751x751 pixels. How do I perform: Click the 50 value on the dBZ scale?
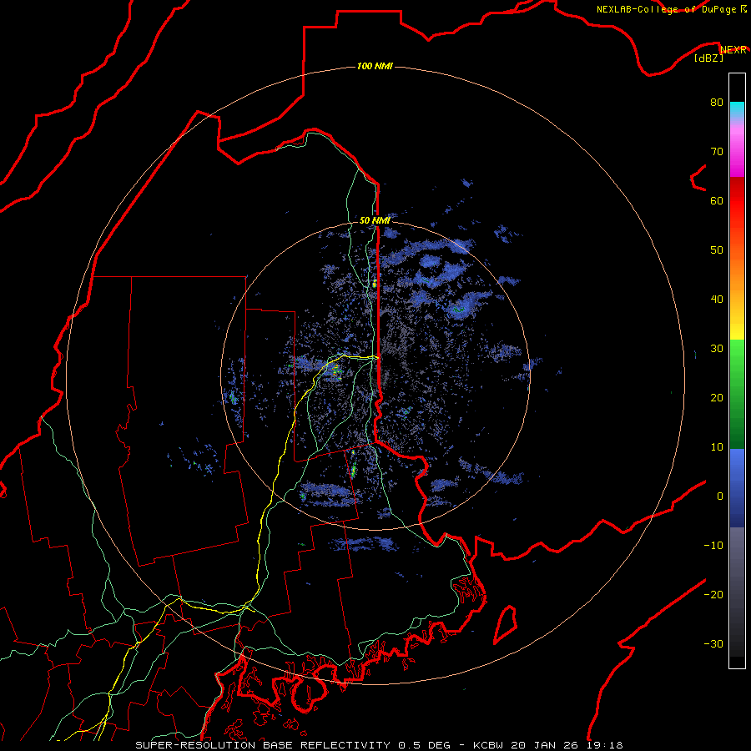click(x=717, y=250)
